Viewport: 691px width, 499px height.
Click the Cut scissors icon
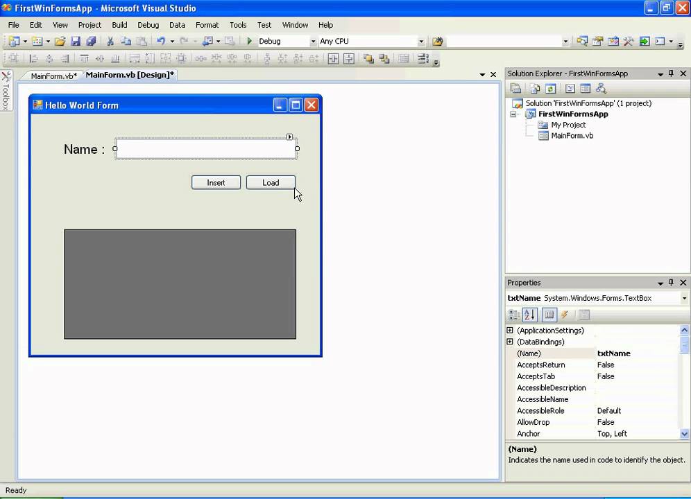pos(110,42)
